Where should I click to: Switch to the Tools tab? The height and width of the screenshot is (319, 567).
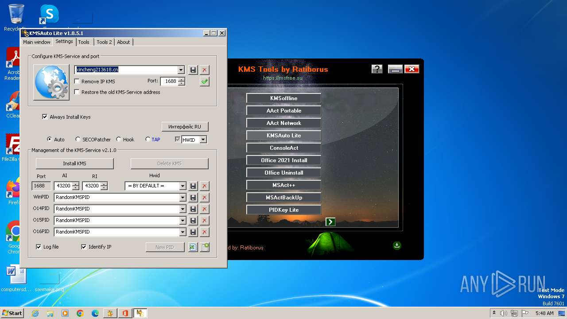(x=84, y=42)
